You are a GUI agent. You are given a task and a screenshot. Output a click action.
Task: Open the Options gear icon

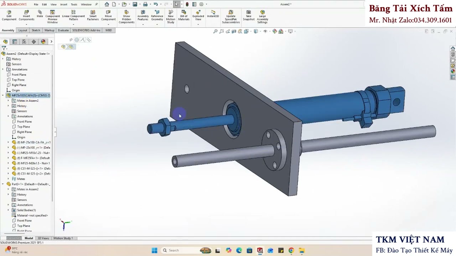(x=201, y=4)
